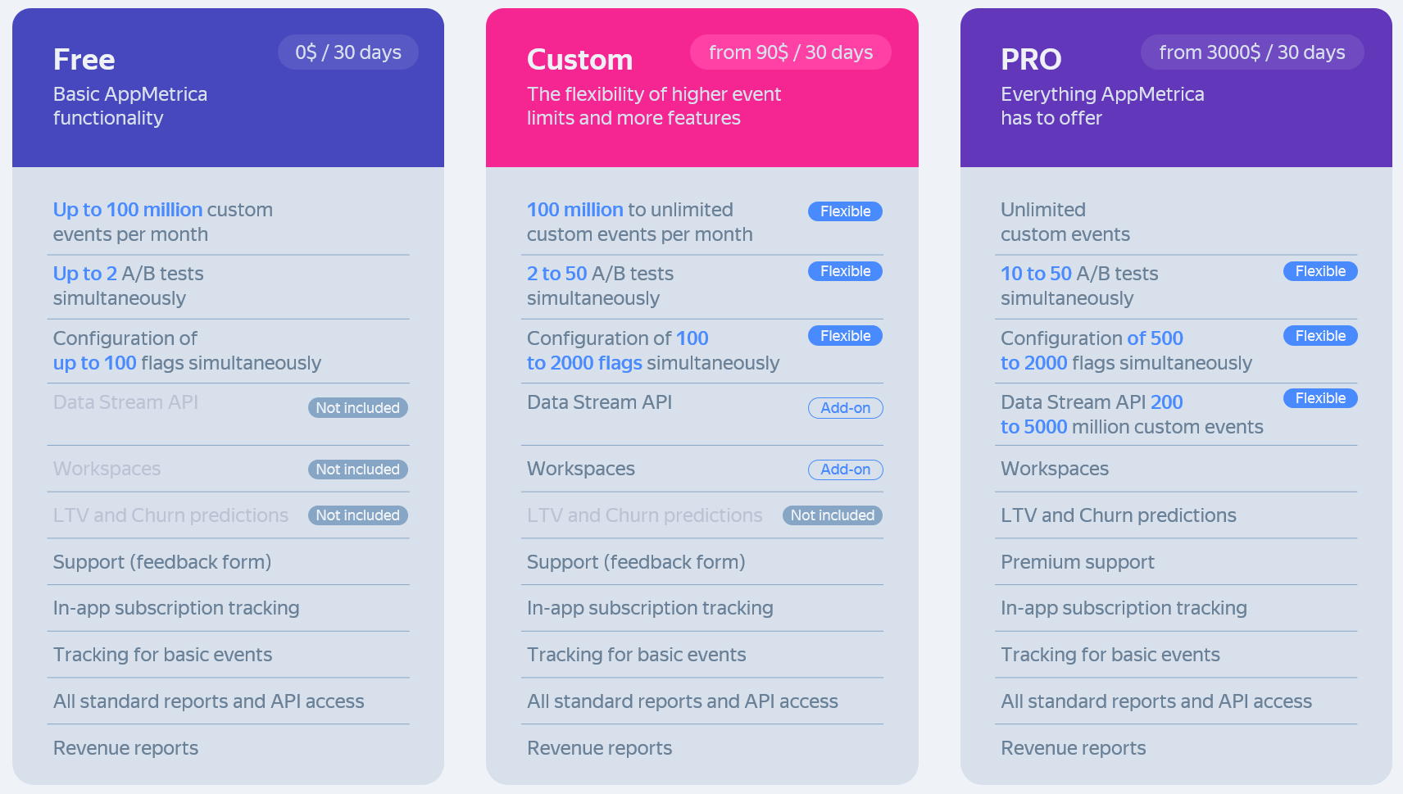1403x794 pixels.
Task: Select the Free plan title heading
Action: (84, 60)
